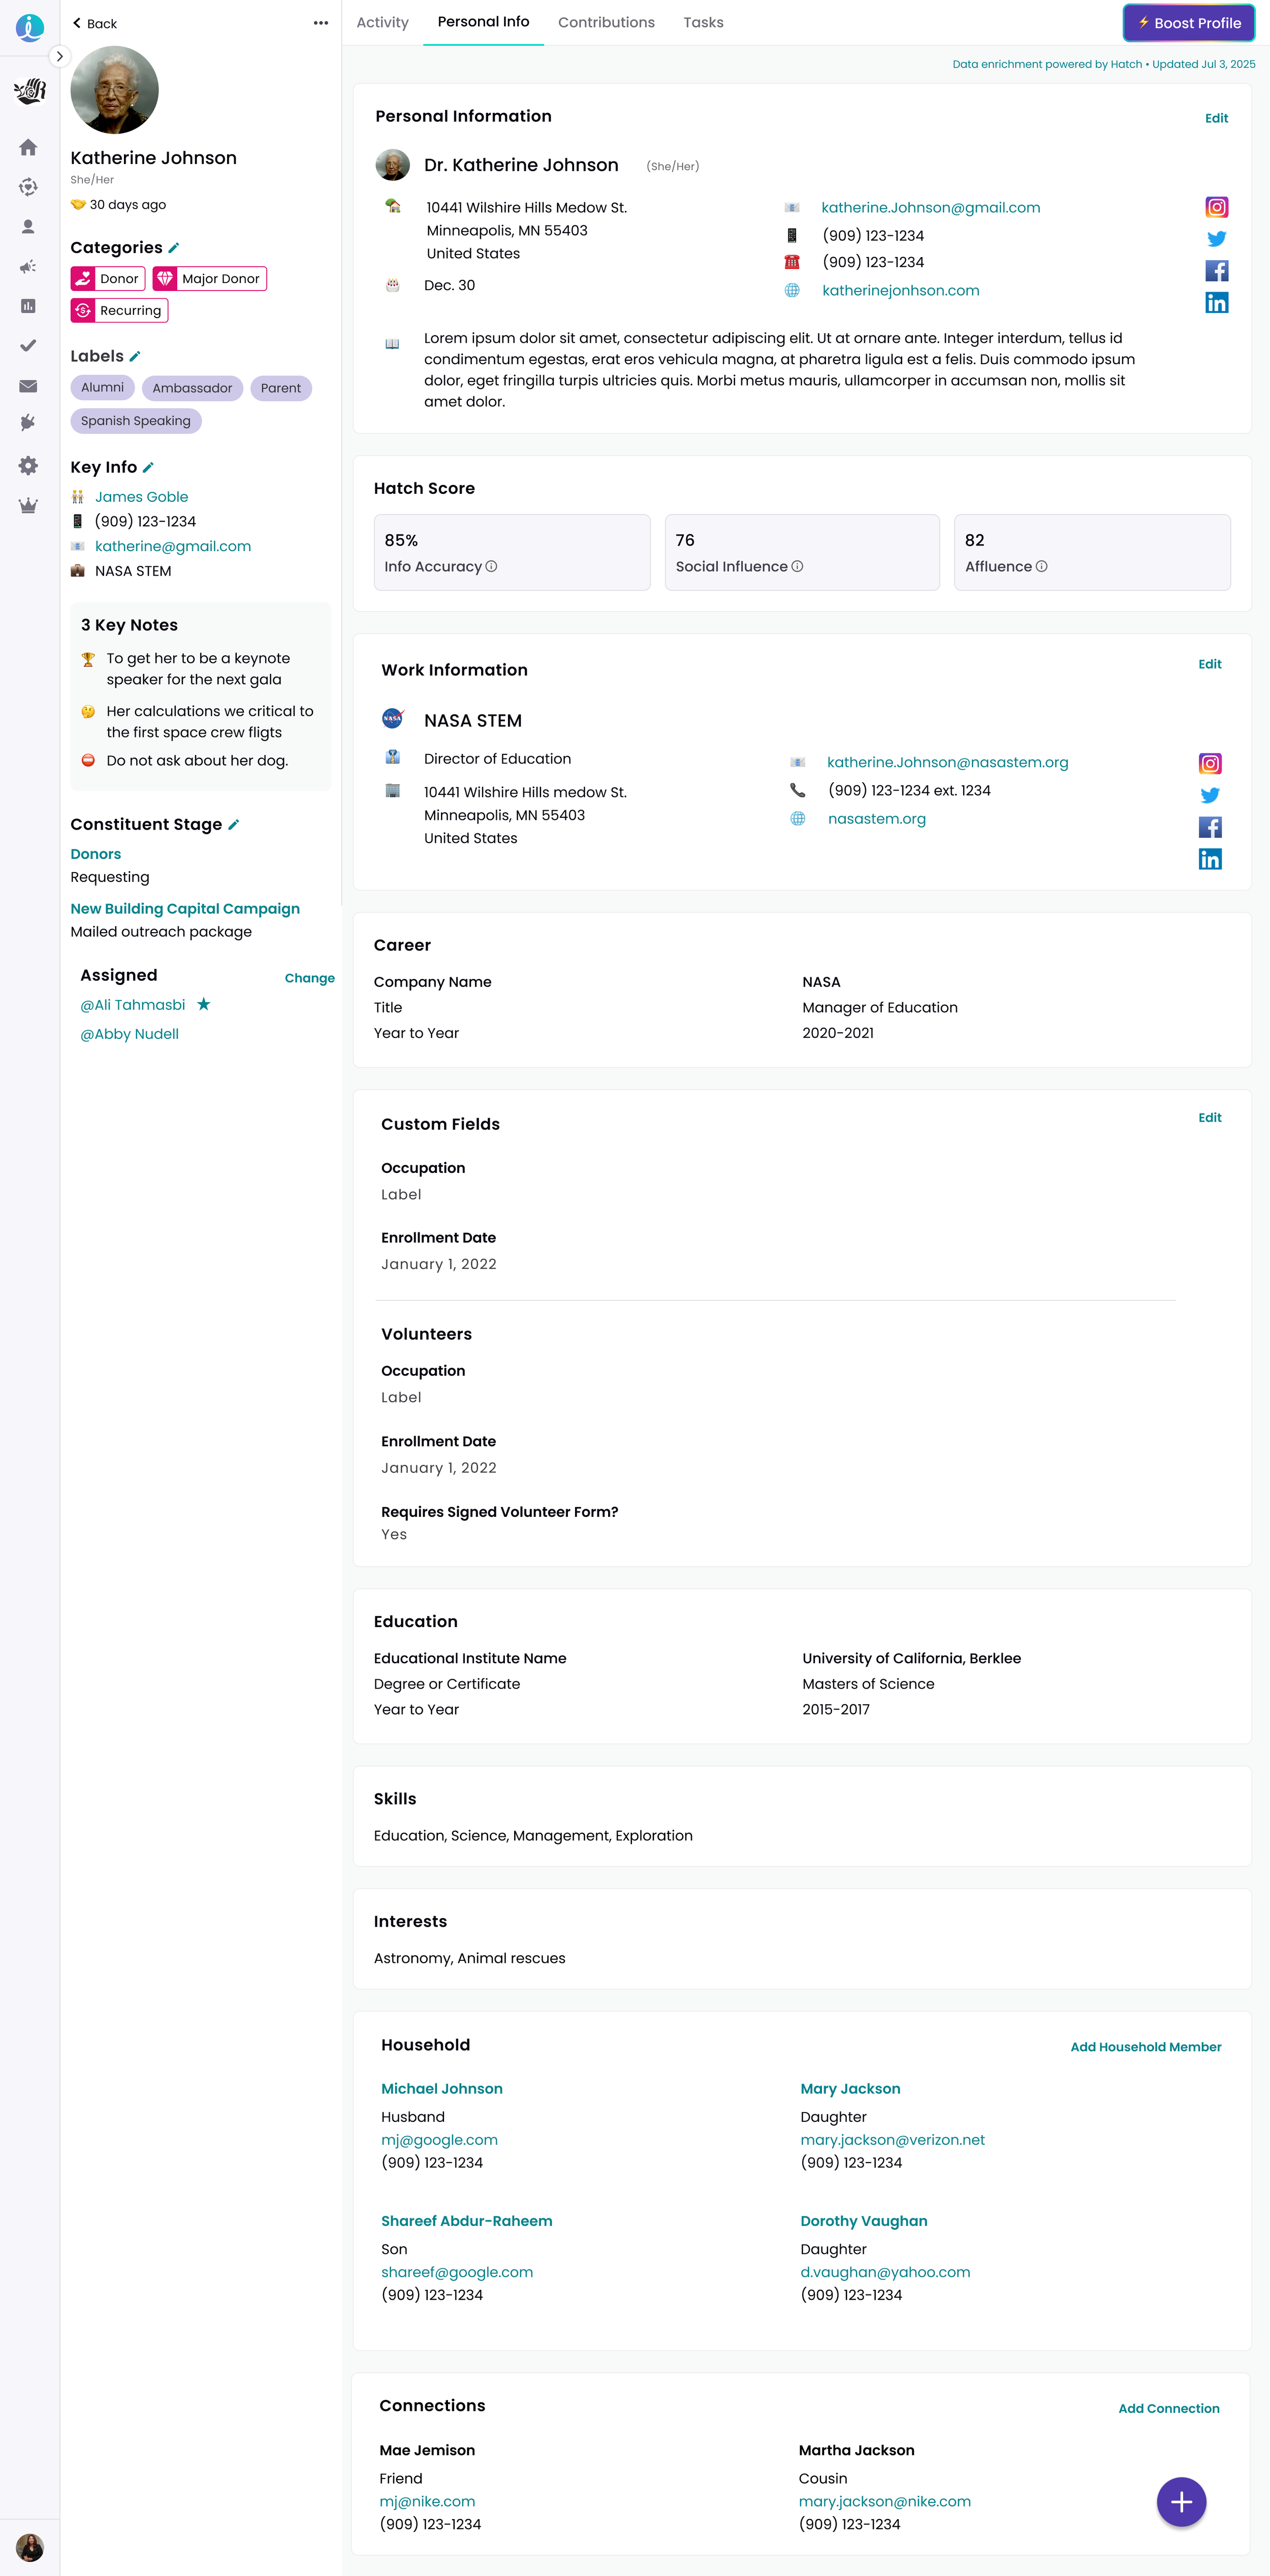Edit Categories with pencil icon

[174, 248]
